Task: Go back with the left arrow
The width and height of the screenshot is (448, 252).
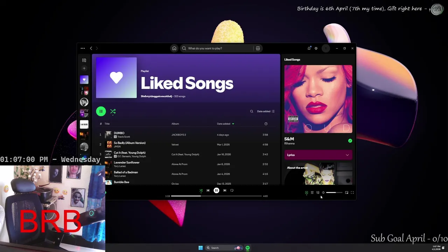Action: pyautogui.click(x=91, y=48)
